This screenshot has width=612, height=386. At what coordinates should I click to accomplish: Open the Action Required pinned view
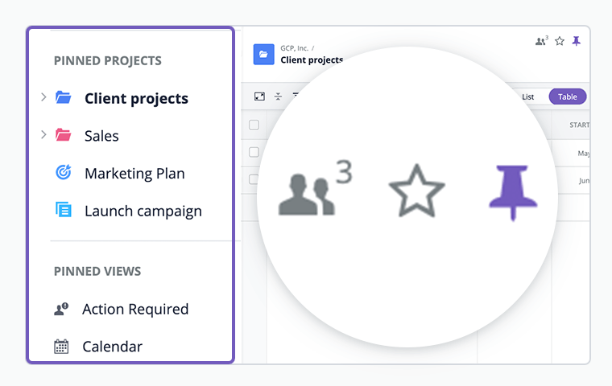(x=134, y=309)
